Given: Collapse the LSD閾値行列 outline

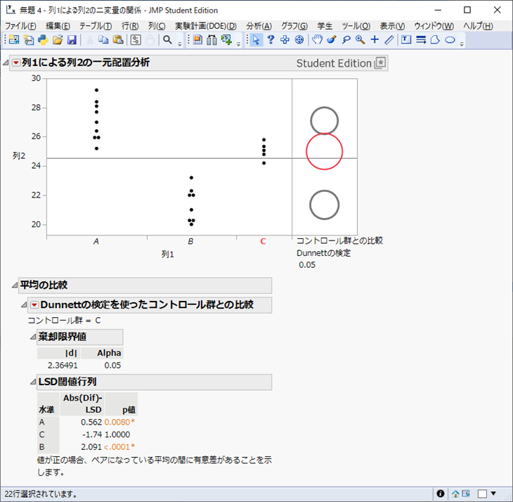Looking at the screenshot, I should pos(32,382).
